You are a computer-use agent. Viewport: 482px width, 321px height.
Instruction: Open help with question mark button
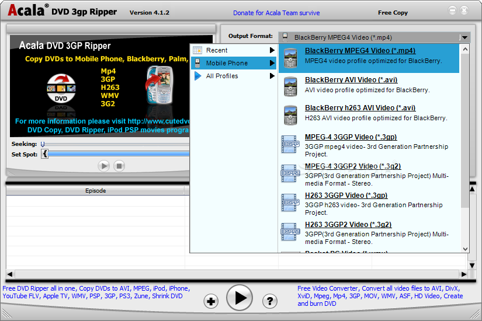270,301
